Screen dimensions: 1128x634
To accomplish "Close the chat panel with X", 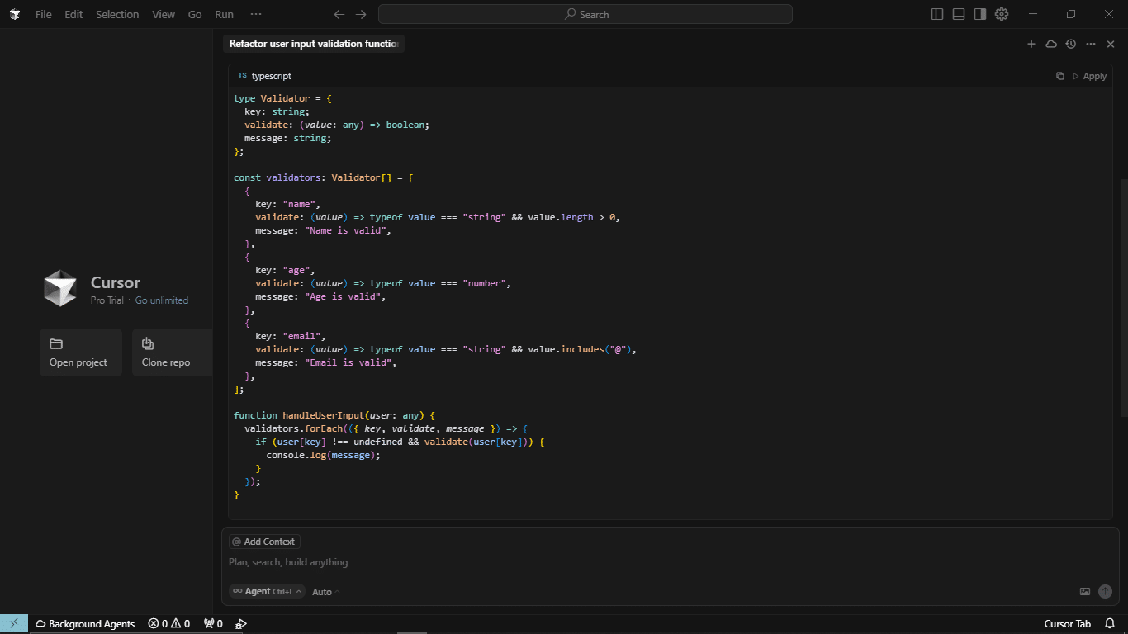I will tap(1111, 44).
